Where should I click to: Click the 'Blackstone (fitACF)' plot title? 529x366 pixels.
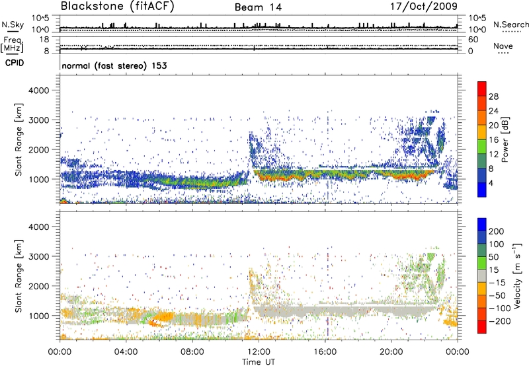tap(118, 6)
